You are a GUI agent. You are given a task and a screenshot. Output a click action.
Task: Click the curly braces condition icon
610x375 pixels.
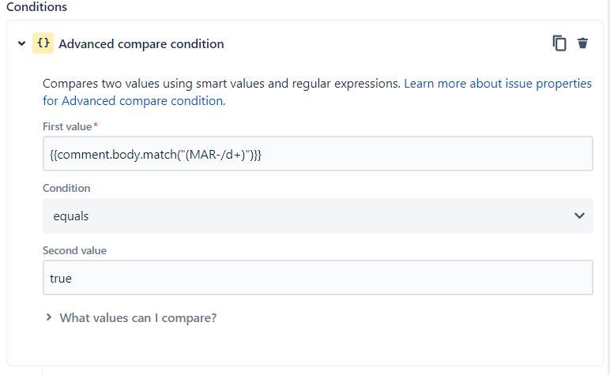point(43,43)
